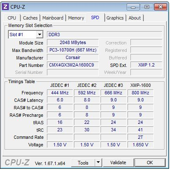The image size is (172, 170).
Task: Click the JEDEC #2 column header
Action: 87,85
